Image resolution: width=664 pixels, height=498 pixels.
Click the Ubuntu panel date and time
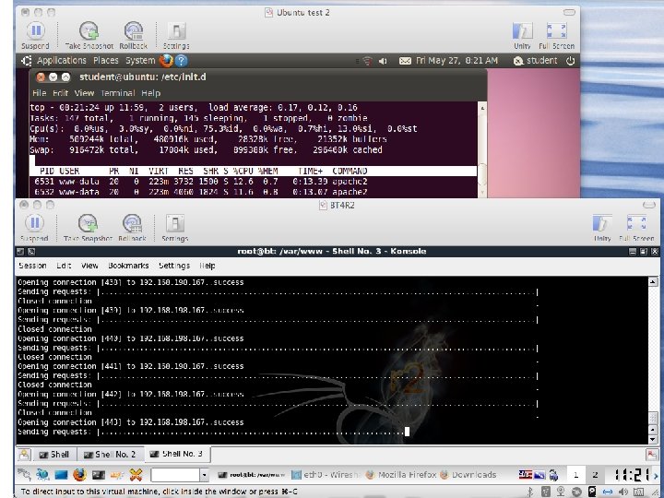tap(456, 61)
